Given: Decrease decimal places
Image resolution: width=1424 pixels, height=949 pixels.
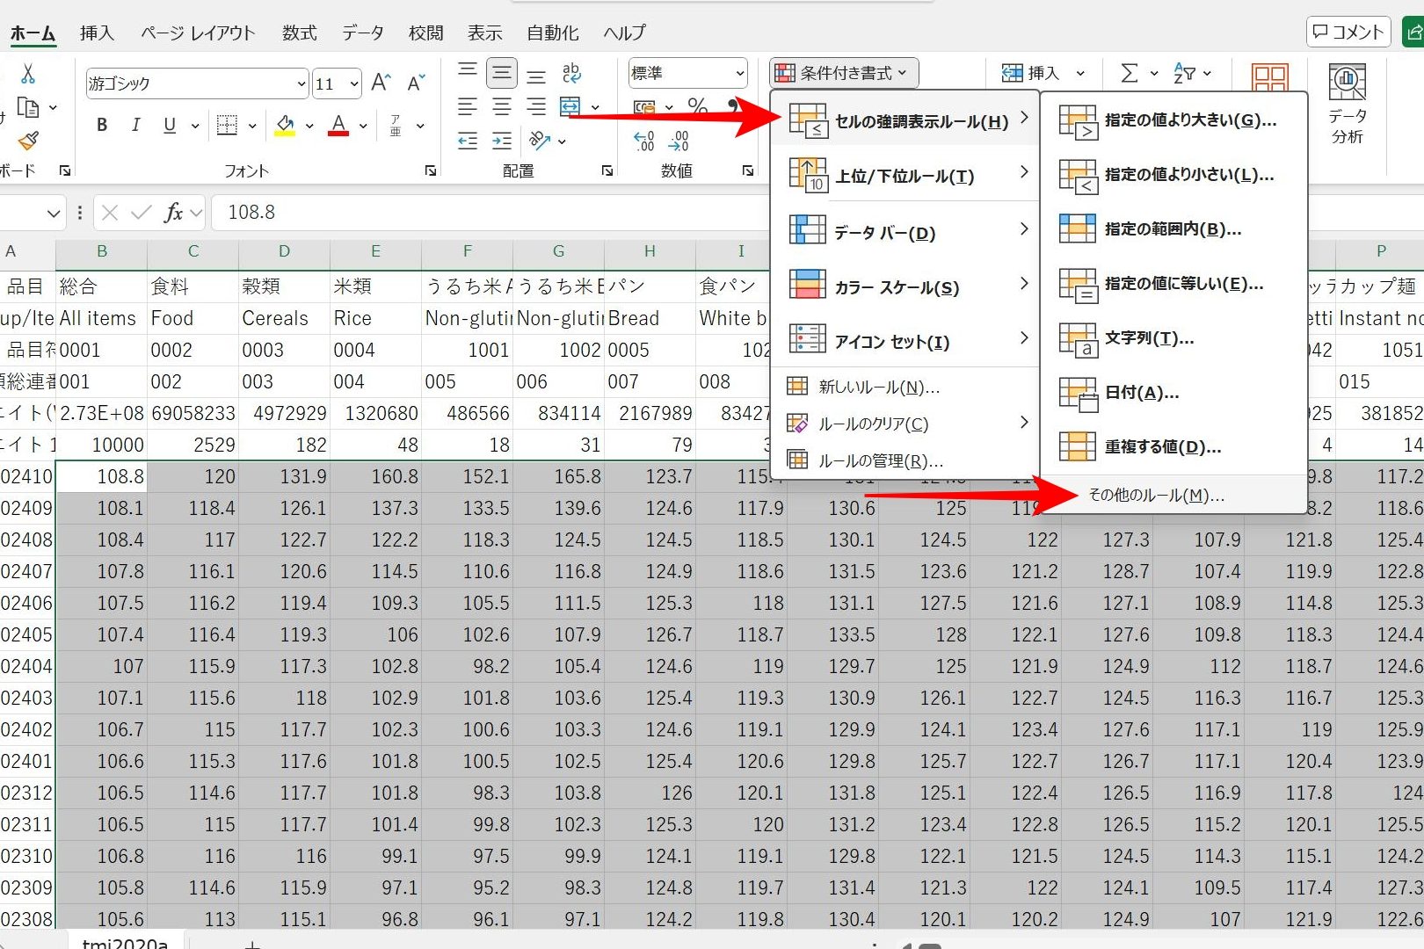Looking at the screenshot, I should click(x=679, y=141).
